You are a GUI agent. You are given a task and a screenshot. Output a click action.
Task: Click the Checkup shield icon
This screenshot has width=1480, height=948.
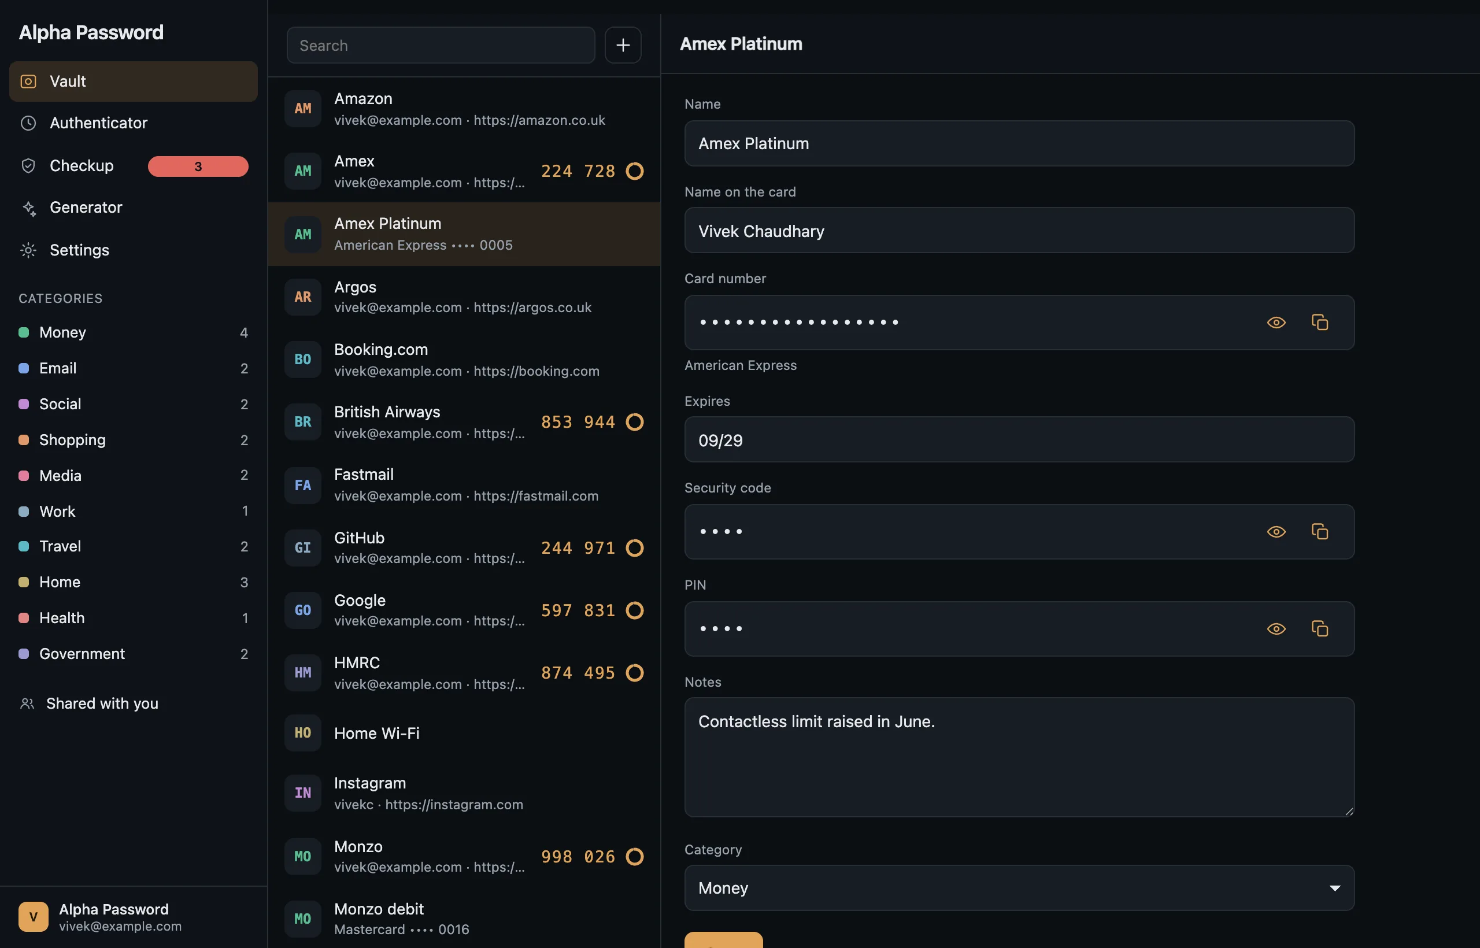[28, 165]
